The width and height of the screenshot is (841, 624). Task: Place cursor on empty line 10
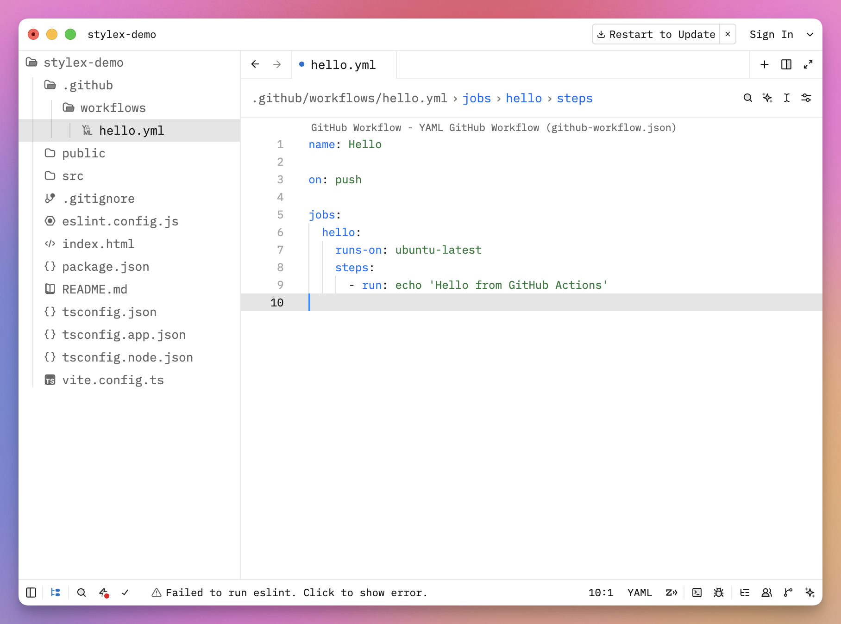point(532,302)
